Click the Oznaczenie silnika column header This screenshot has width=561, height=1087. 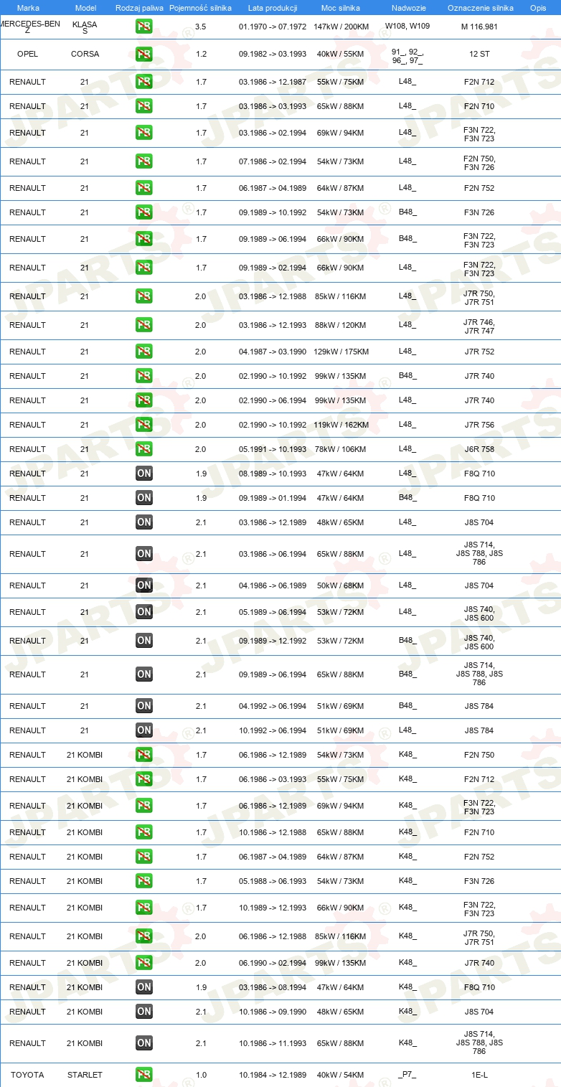click(x=480, y=7)
